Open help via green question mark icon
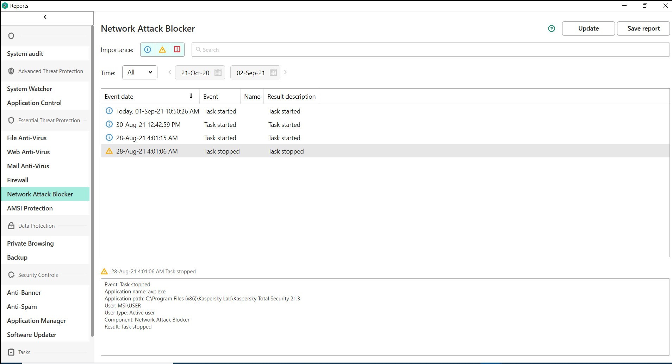 pos(552,28)
